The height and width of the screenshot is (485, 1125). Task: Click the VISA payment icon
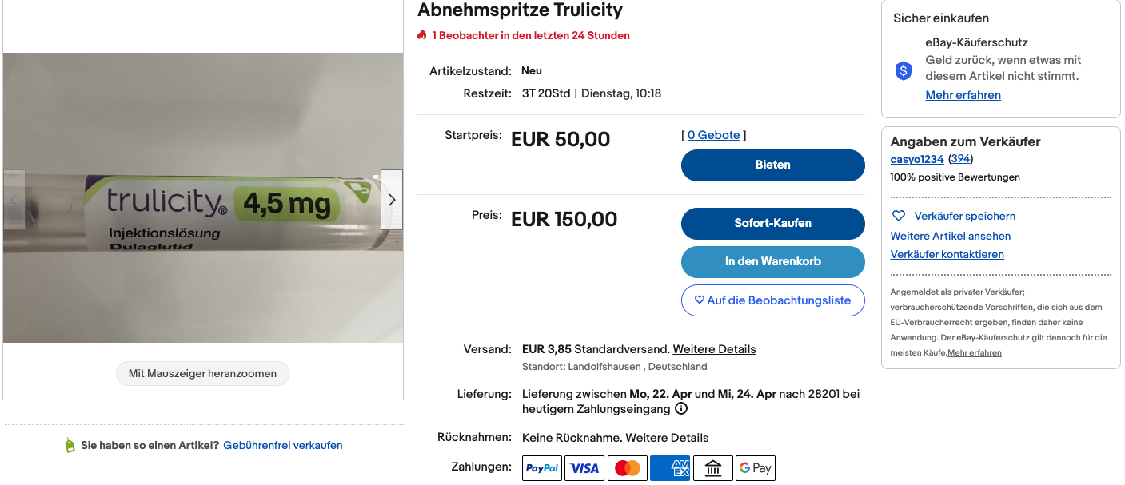click(584, 468)
